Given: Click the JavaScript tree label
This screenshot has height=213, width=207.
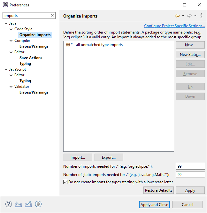Looking at the screenshot, I should tap(17, 69).
